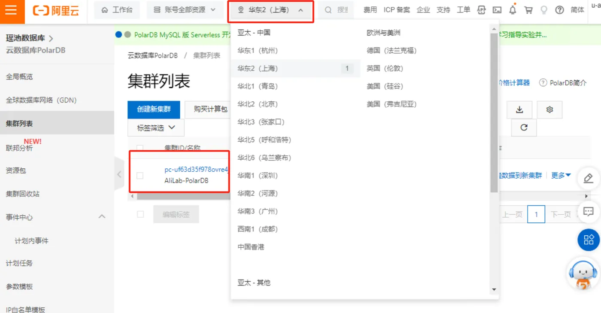Open the 标签筛选 dropdown
Screen dimensions: 601x313
[156, 128]
